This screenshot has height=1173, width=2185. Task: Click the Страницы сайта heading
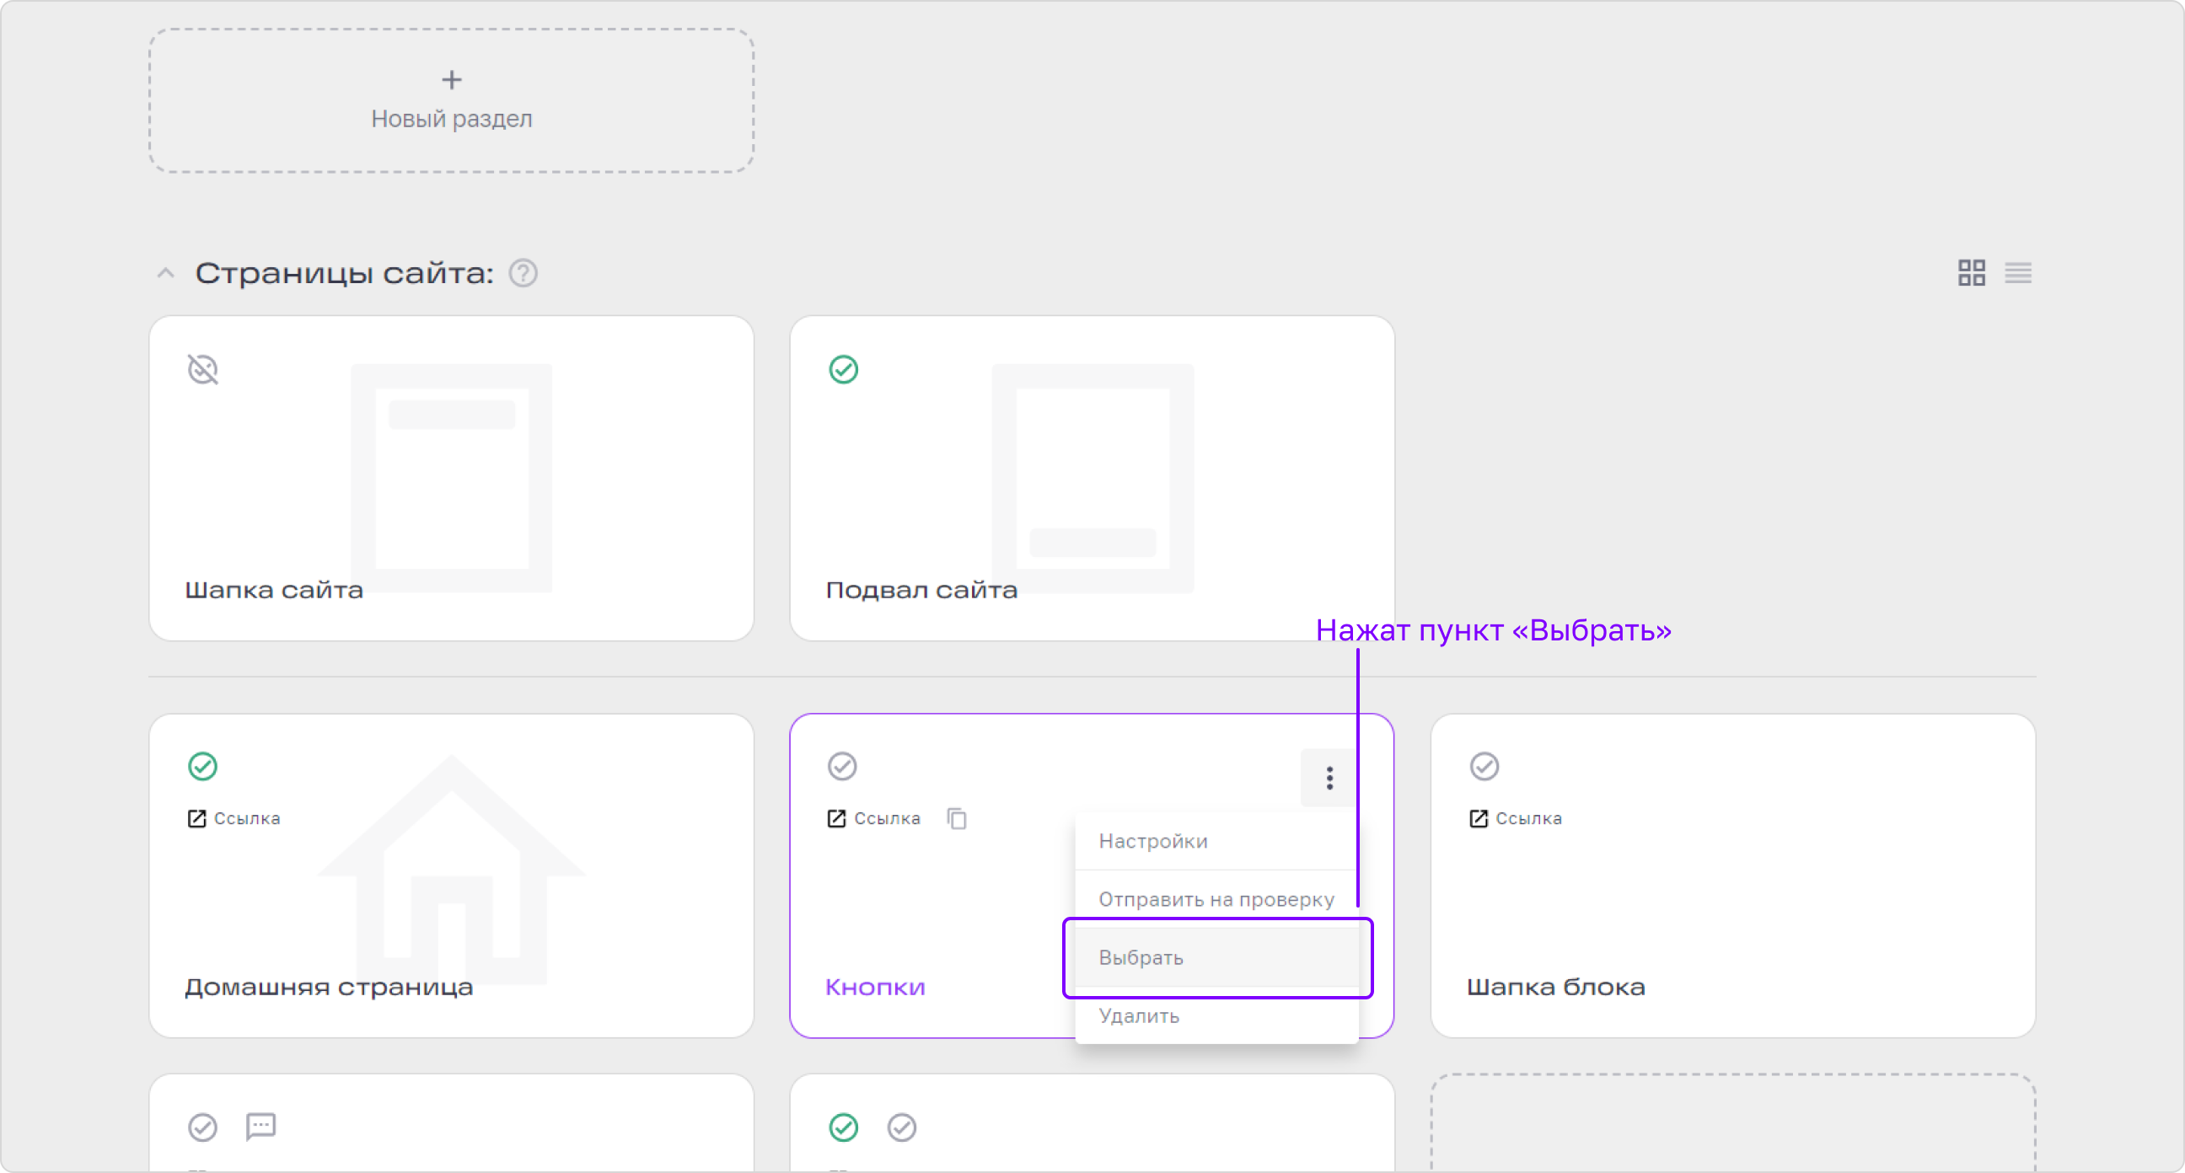[345, 273]
